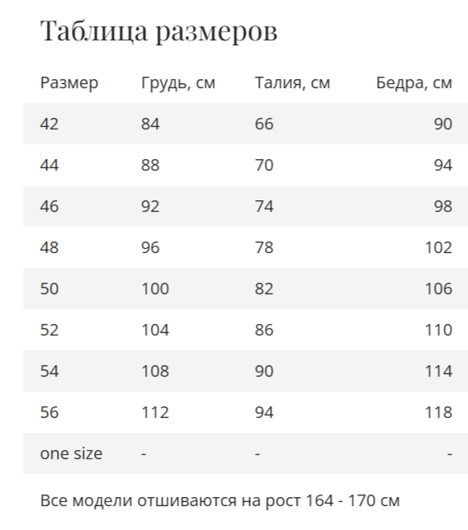Viewport: 468px width, 530px height.
Task: Click the Таблица размеров heading
Action: [158, 31]
